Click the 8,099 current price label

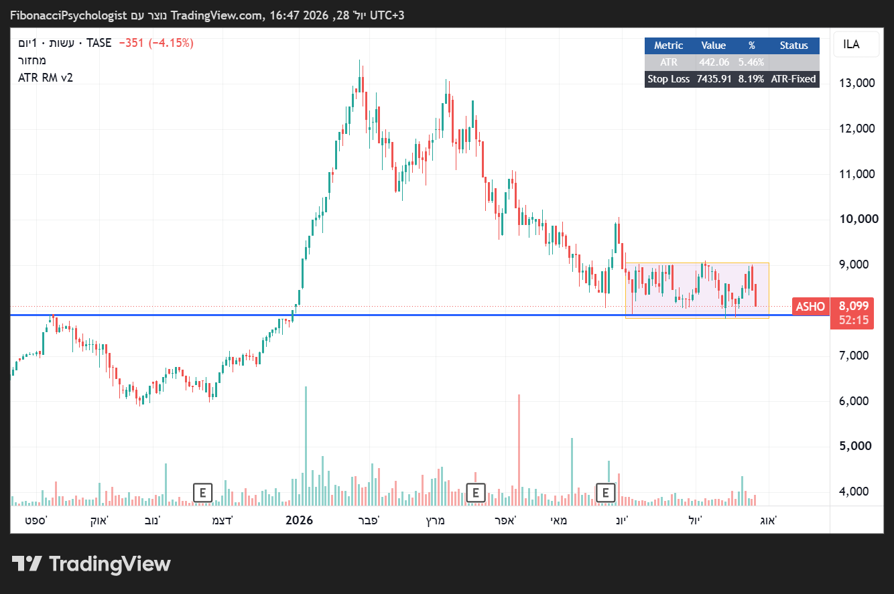tap(854, 306)
